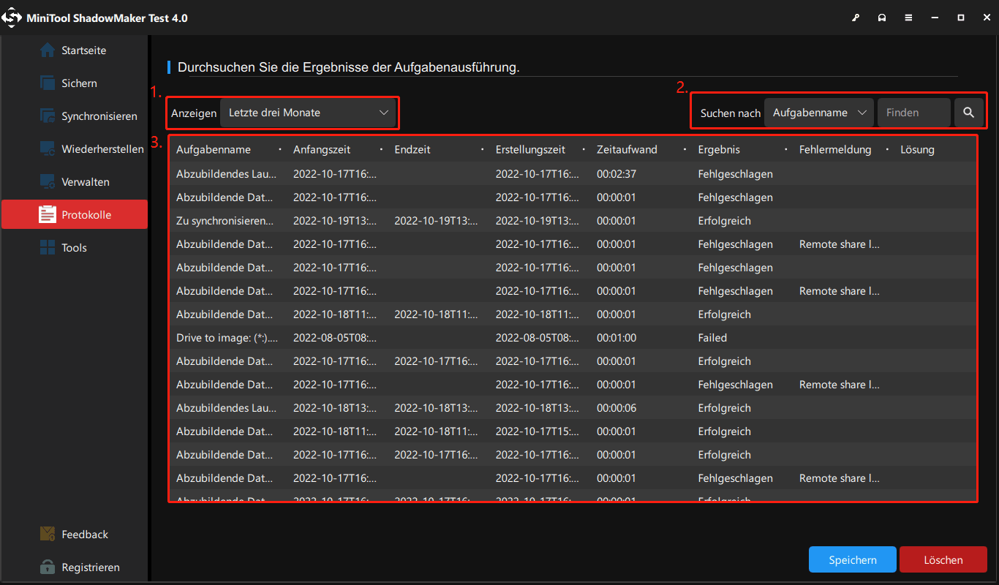Click the Erstellungszeit column header
Viewport: 999px width, 585px height.
530,149
